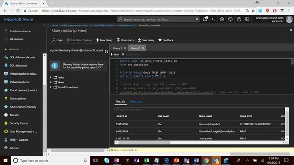This screenshot has height=165, width=294.
Task: Show the Messages tab
Action: tap(136, 101)
